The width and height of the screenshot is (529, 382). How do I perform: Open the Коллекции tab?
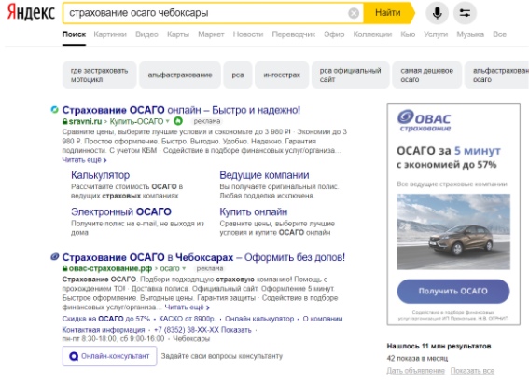pyautogui.click(x=372, y=34)
